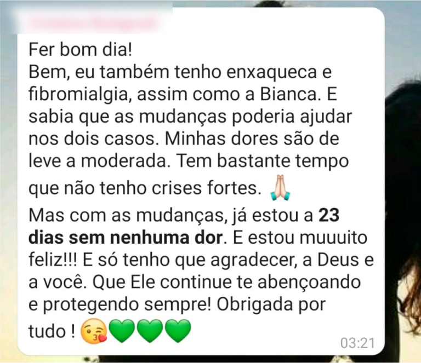Select the middle green heart emoji

(150, 331)
